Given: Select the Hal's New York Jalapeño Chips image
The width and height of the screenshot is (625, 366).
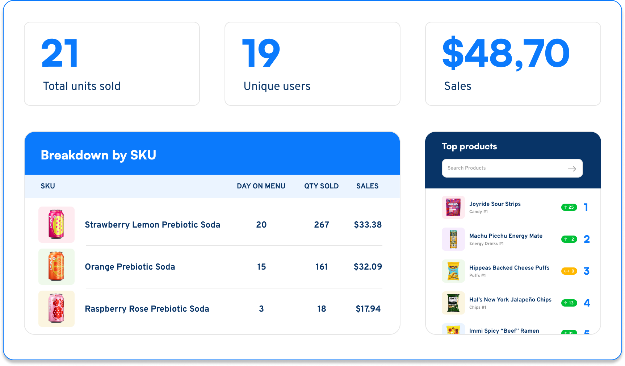Looking at the screenshot, I should point(453,303).
